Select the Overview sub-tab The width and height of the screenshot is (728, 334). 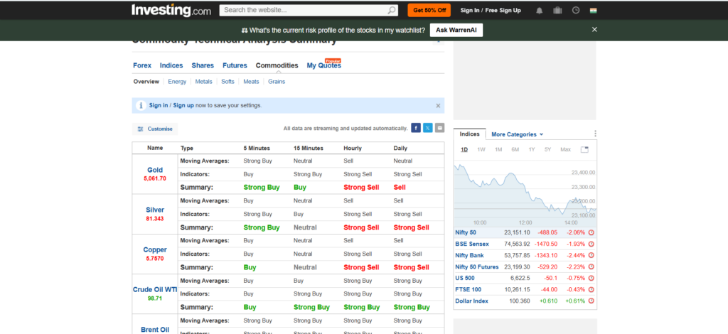(x=146, y=82)
